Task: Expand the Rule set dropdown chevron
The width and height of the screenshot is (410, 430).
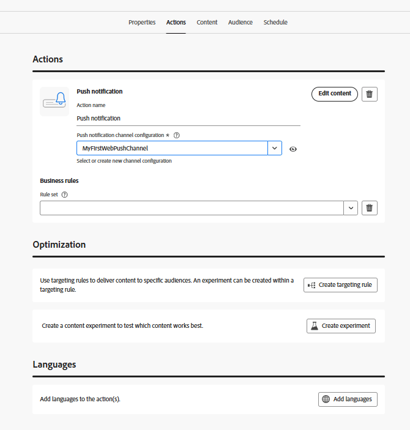Action: (x=351, y=208)
